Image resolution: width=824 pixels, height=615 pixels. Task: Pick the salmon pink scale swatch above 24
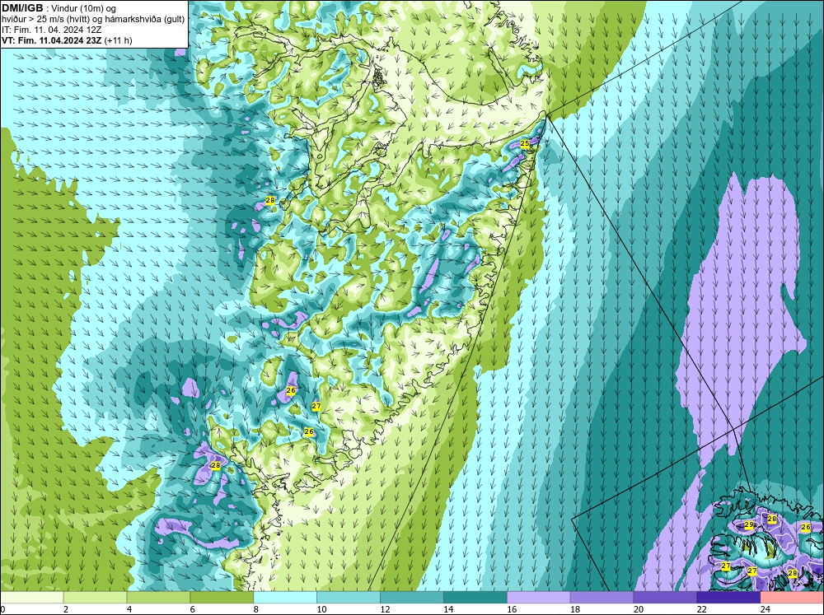pos(792,598)
